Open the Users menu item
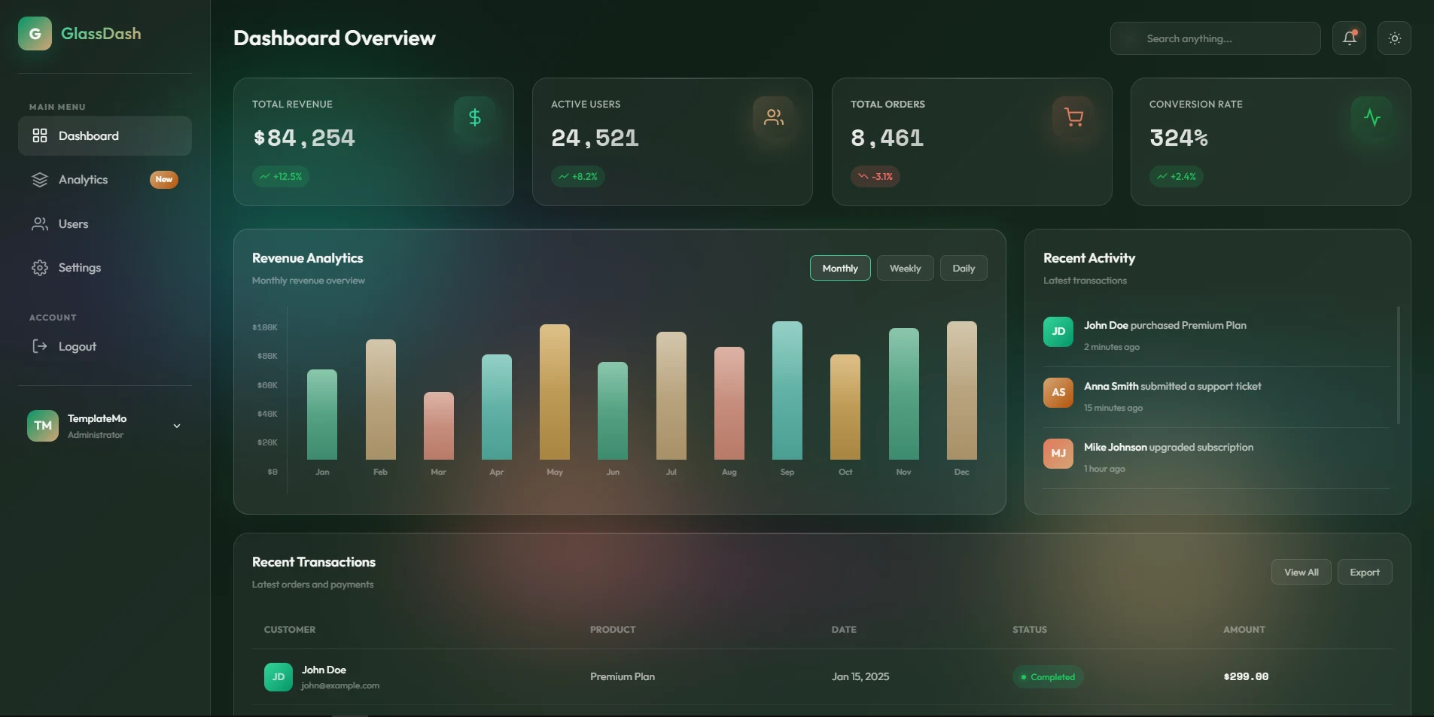This screenshot has width=1434, height=717. (105, 224)
